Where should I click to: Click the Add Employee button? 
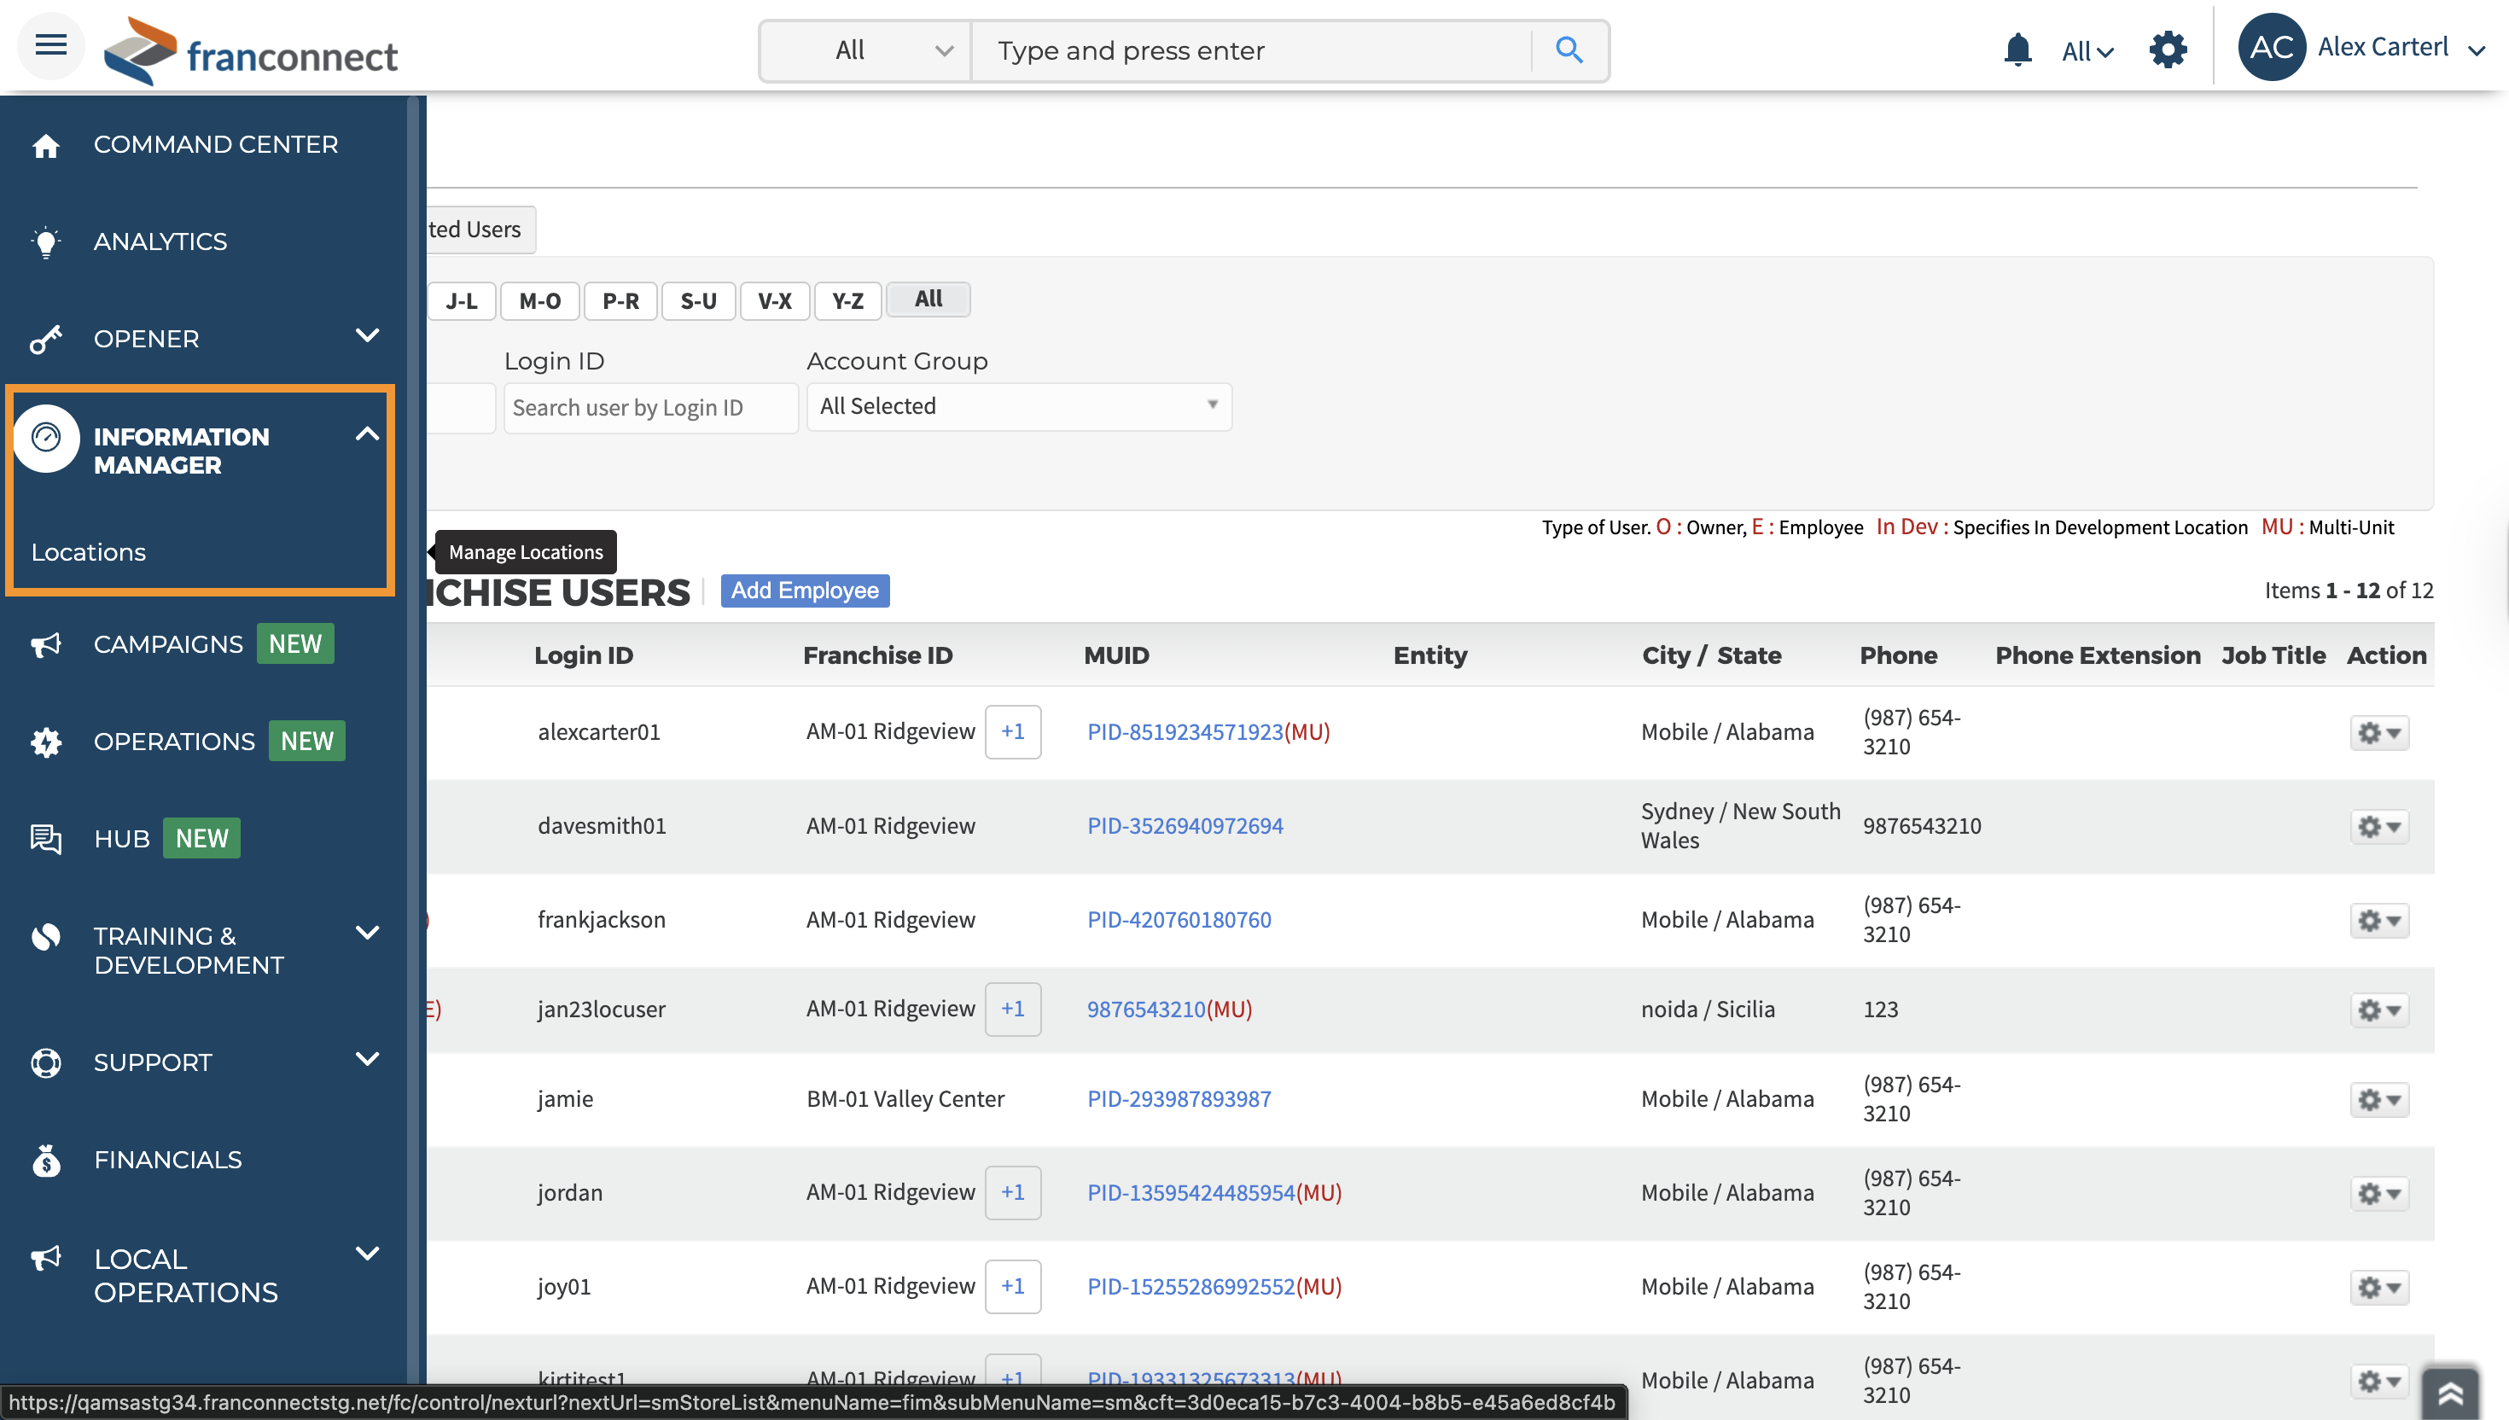click(805, 590)
